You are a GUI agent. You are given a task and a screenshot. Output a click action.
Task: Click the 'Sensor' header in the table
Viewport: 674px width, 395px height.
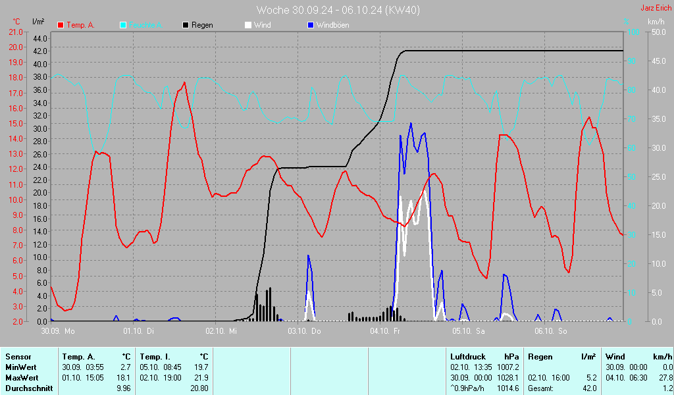tap(18, 357)
